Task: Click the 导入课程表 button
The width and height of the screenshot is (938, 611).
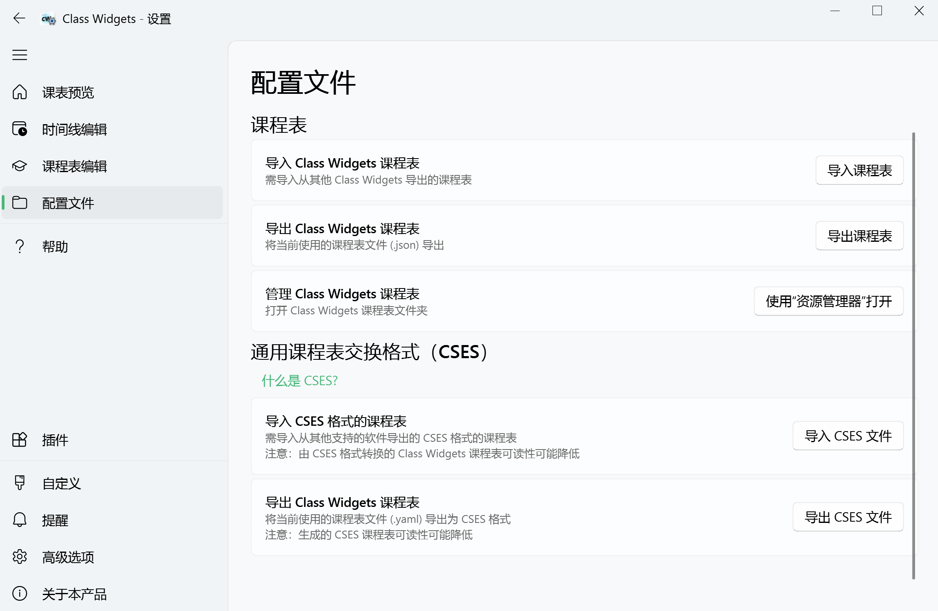Action: pyautogui.click(x=859, y=170)
